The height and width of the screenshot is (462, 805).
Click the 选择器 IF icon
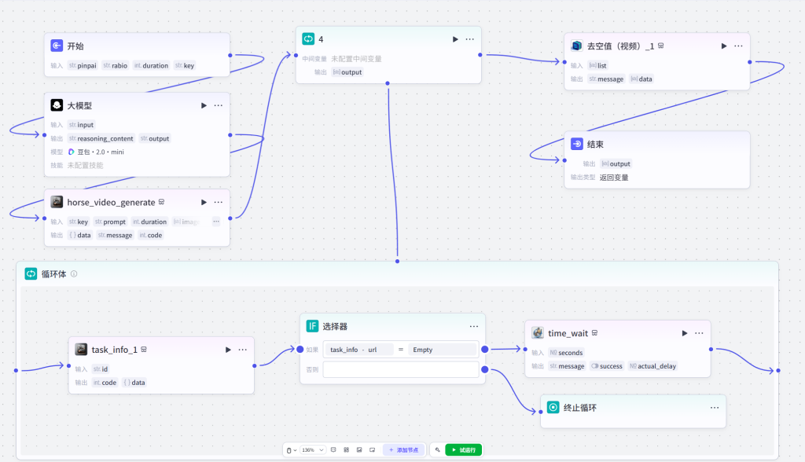click(312, 326)
